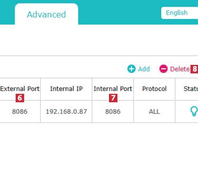Select the ALL protocol cell
The width and height of the screenshot is (198, 188).
(154, 112)
